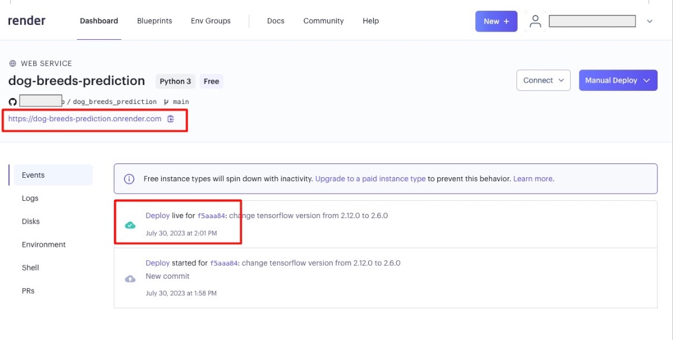Image resolution: width=673 pixels, height=340 pixels.
Task: Open the Connect dropdown
Action: (543, 80)
